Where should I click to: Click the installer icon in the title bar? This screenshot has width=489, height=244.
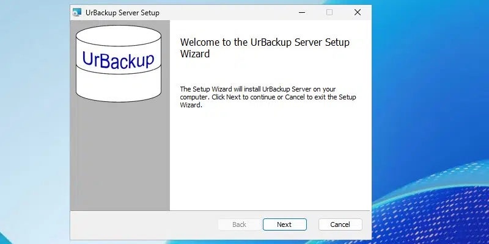click(78, 12)
